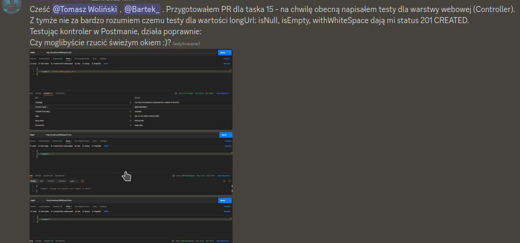Click globe icon next to 400 status in second screenshot

(x=173, y=176)
